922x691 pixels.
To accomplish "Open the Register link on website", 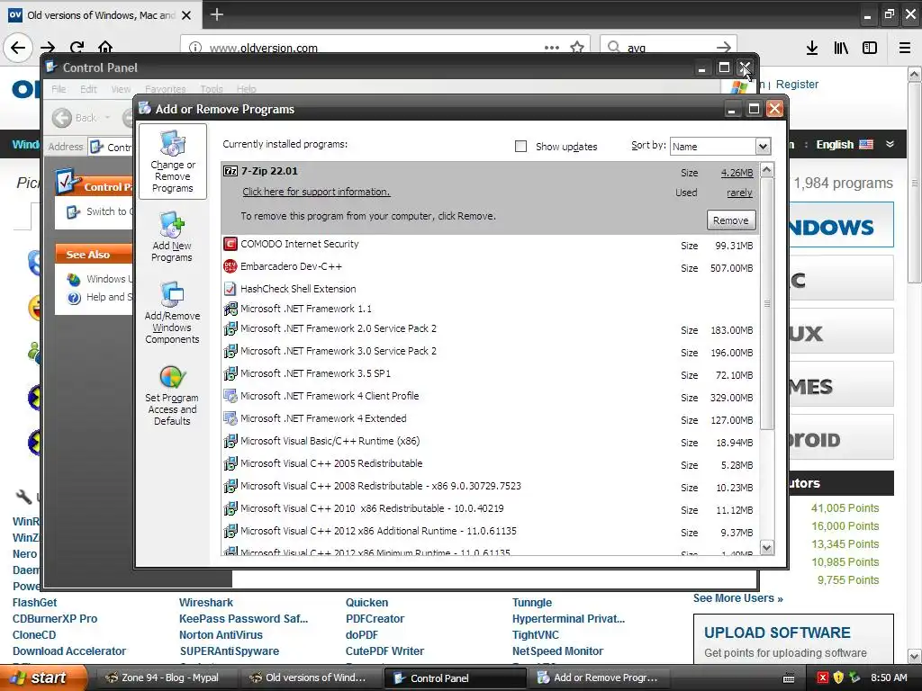I will 797,84.
